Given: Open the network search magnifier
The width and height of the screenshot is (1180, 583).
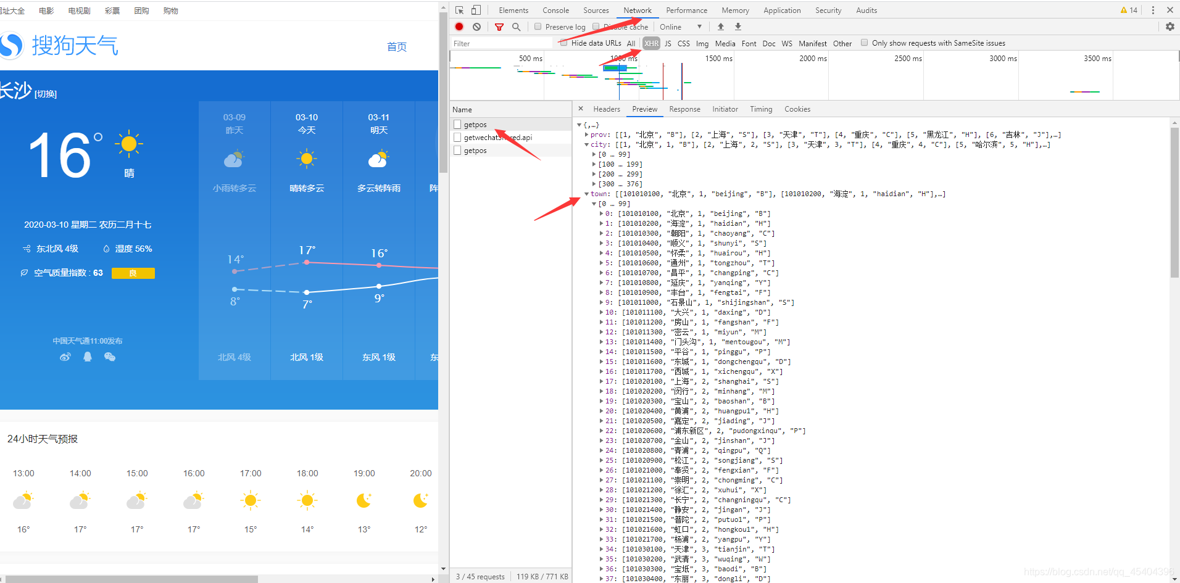Looking at the screenshot, I should [517, 27].
